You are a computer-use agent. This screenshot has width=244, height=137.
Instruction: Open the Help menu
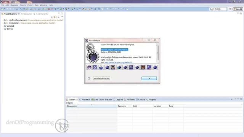[x=51, y=5]
